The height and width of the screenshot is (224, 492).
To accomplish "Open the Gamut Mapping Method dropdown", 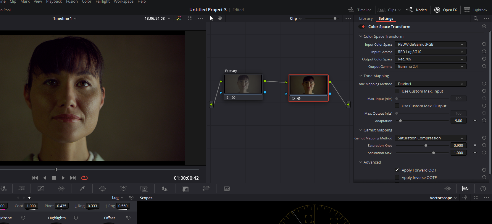I will 430,138.
